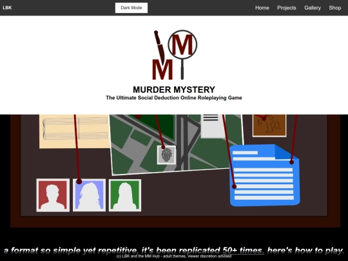The width and height of the screenshot is (348, 261).
Task: Visit the Shop page
Action: [x=335, y=8]
